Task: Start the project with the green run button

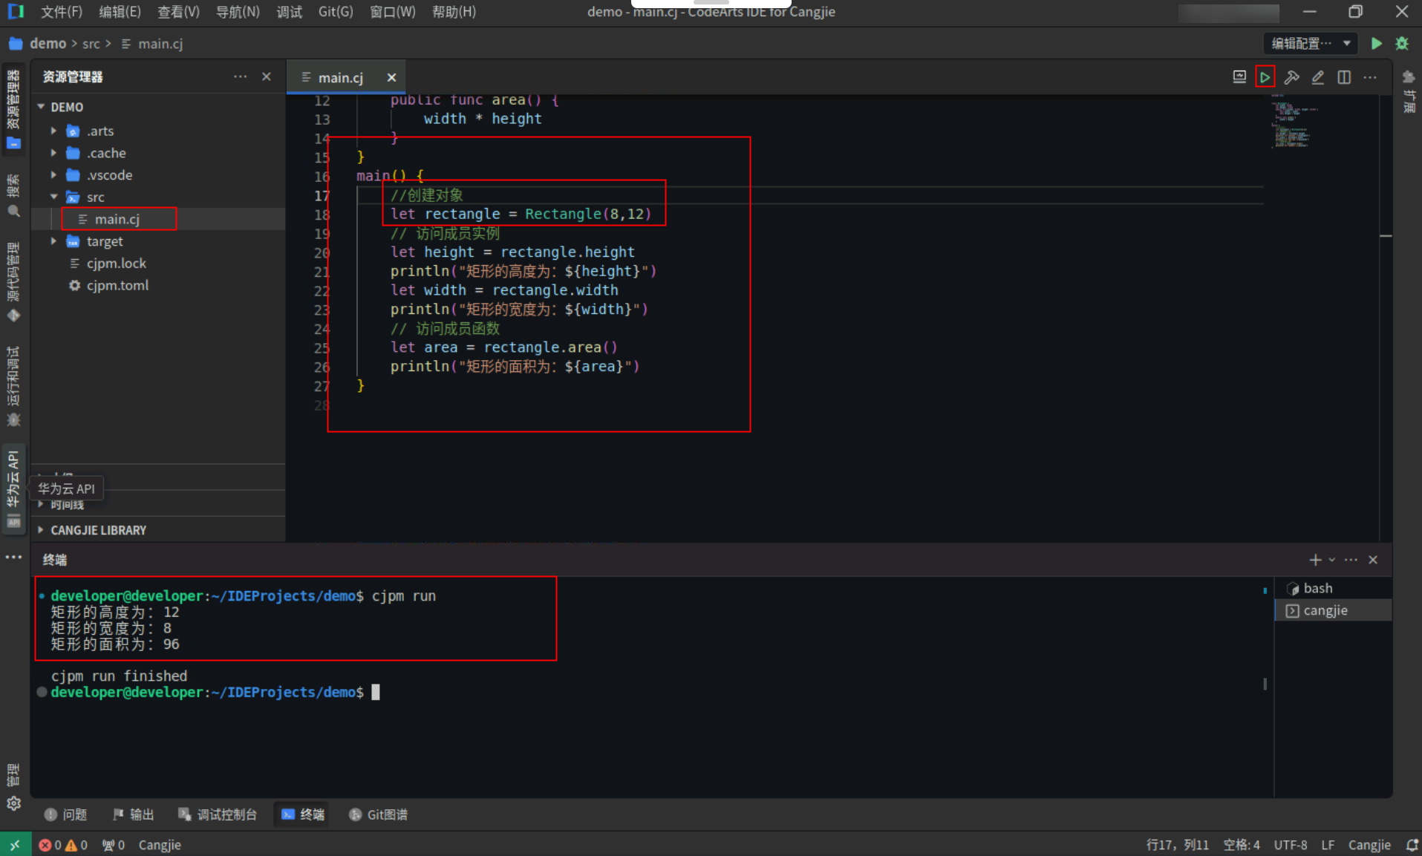Action: 1376,44
